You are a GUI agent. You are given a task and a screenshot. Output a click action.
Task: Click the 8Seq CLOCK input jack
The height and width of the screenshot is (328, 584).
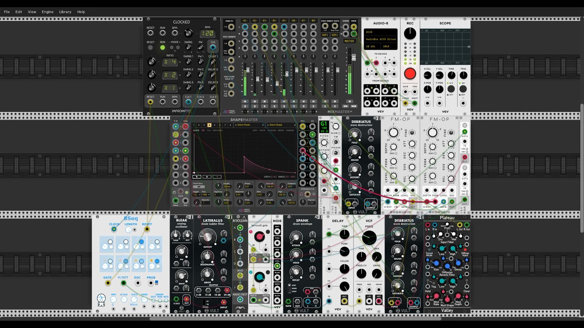click(x=114, y=229)
